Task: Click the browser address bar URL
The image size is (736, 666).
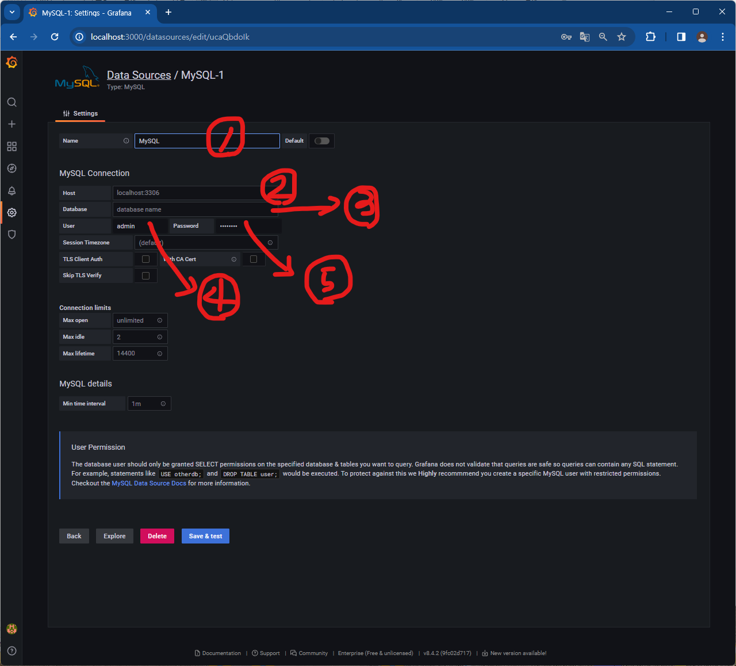Action: 170,37
